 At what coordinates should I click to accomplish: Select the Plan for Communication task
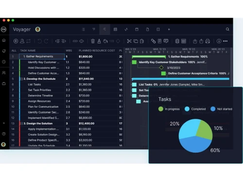[43, 107]
